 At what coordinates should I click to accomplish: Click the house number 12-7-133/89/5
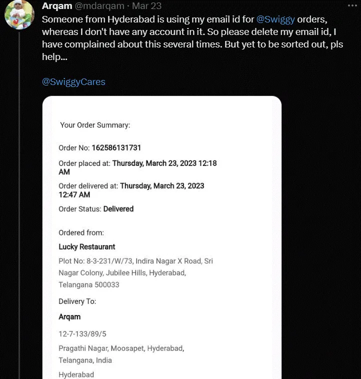[82, 333]
